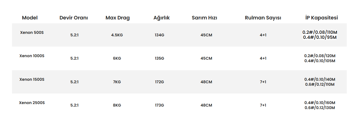Screen dimensions: 349x121
Task: Select the Rulman Sayısı header
Action: click(263, 18)
